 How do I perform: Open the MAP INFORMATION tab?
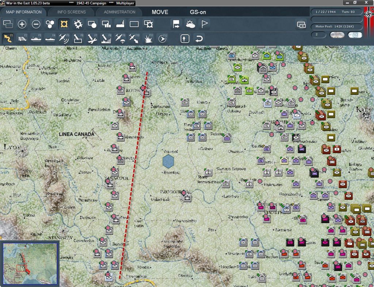coord(24,12)
